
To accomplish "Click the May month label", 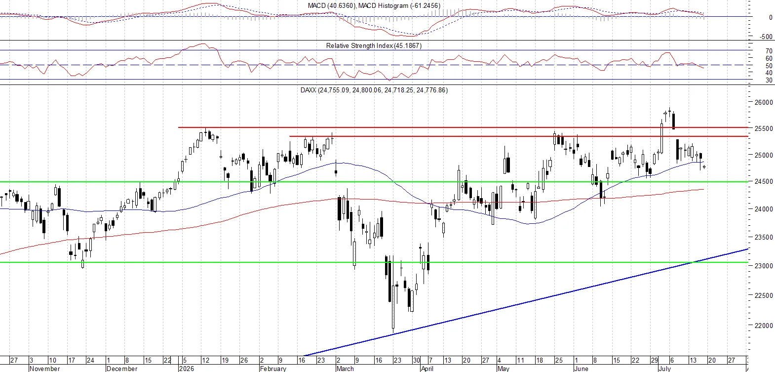I will [503, 369].
